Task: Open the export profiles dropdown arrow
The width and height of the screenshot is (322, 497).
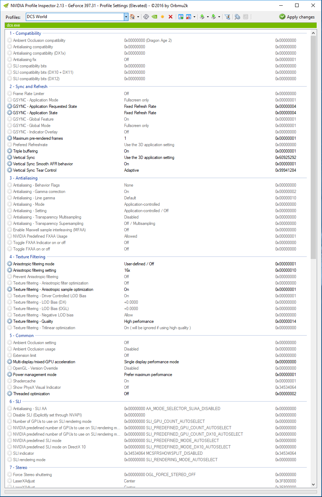Action: 208,17
